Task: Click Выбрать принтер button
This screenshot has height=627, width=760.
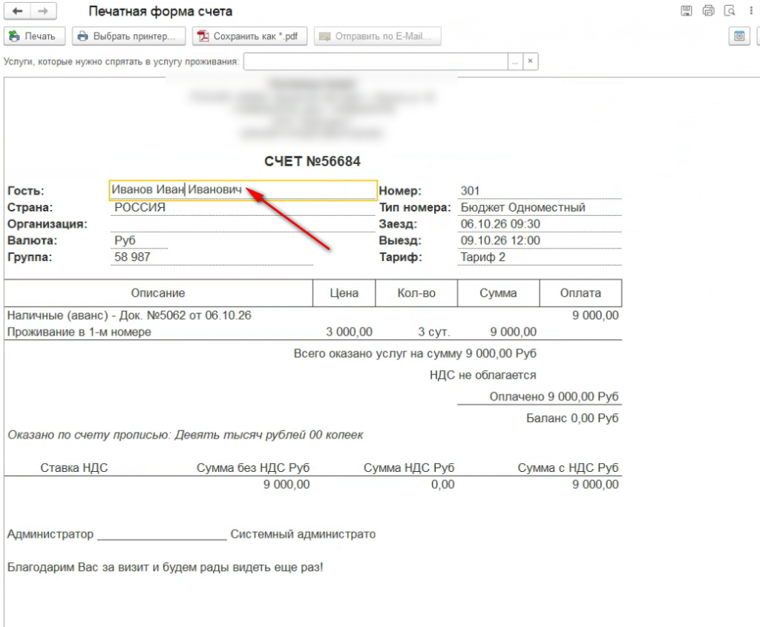Action: point(129,36)
